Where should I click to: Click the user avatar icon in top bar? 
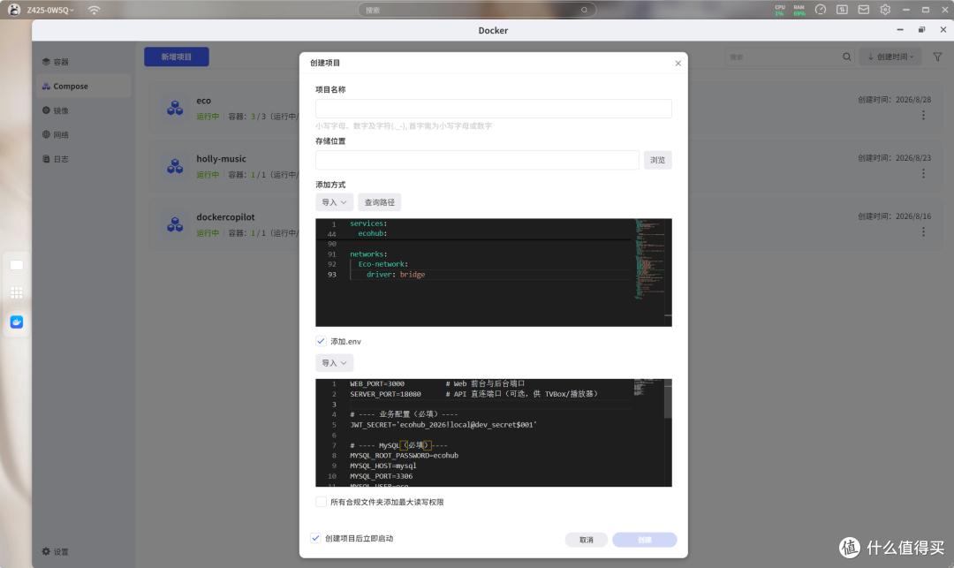pyautogui.click(x=14, y=10)
